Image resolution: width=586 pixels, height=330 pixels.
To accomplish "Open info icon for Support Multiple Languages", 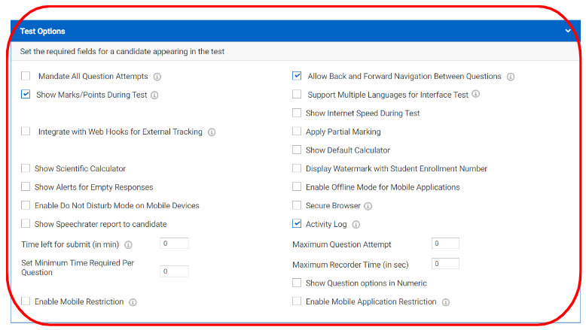I will (x=475, y=94).
